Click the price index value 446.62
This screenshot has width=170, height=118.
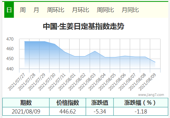68,111
